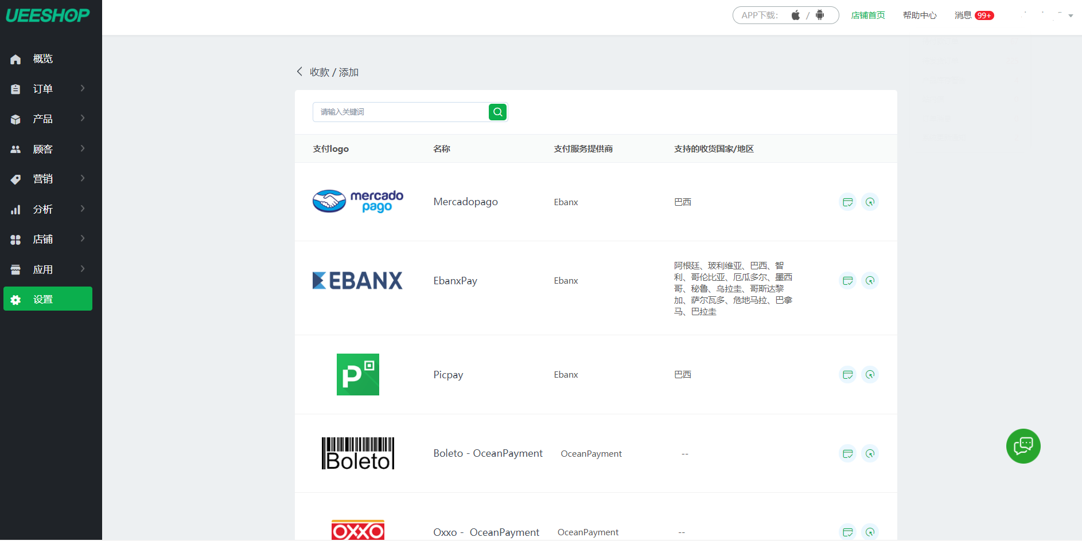
Task: Click the card-check icon in Mercadopago row
Action: (x=847, y=202)
